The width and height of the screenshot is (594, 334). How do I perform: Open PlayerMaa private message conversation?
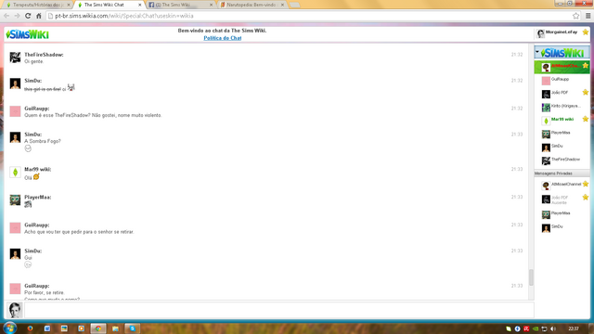coord(562,214)
